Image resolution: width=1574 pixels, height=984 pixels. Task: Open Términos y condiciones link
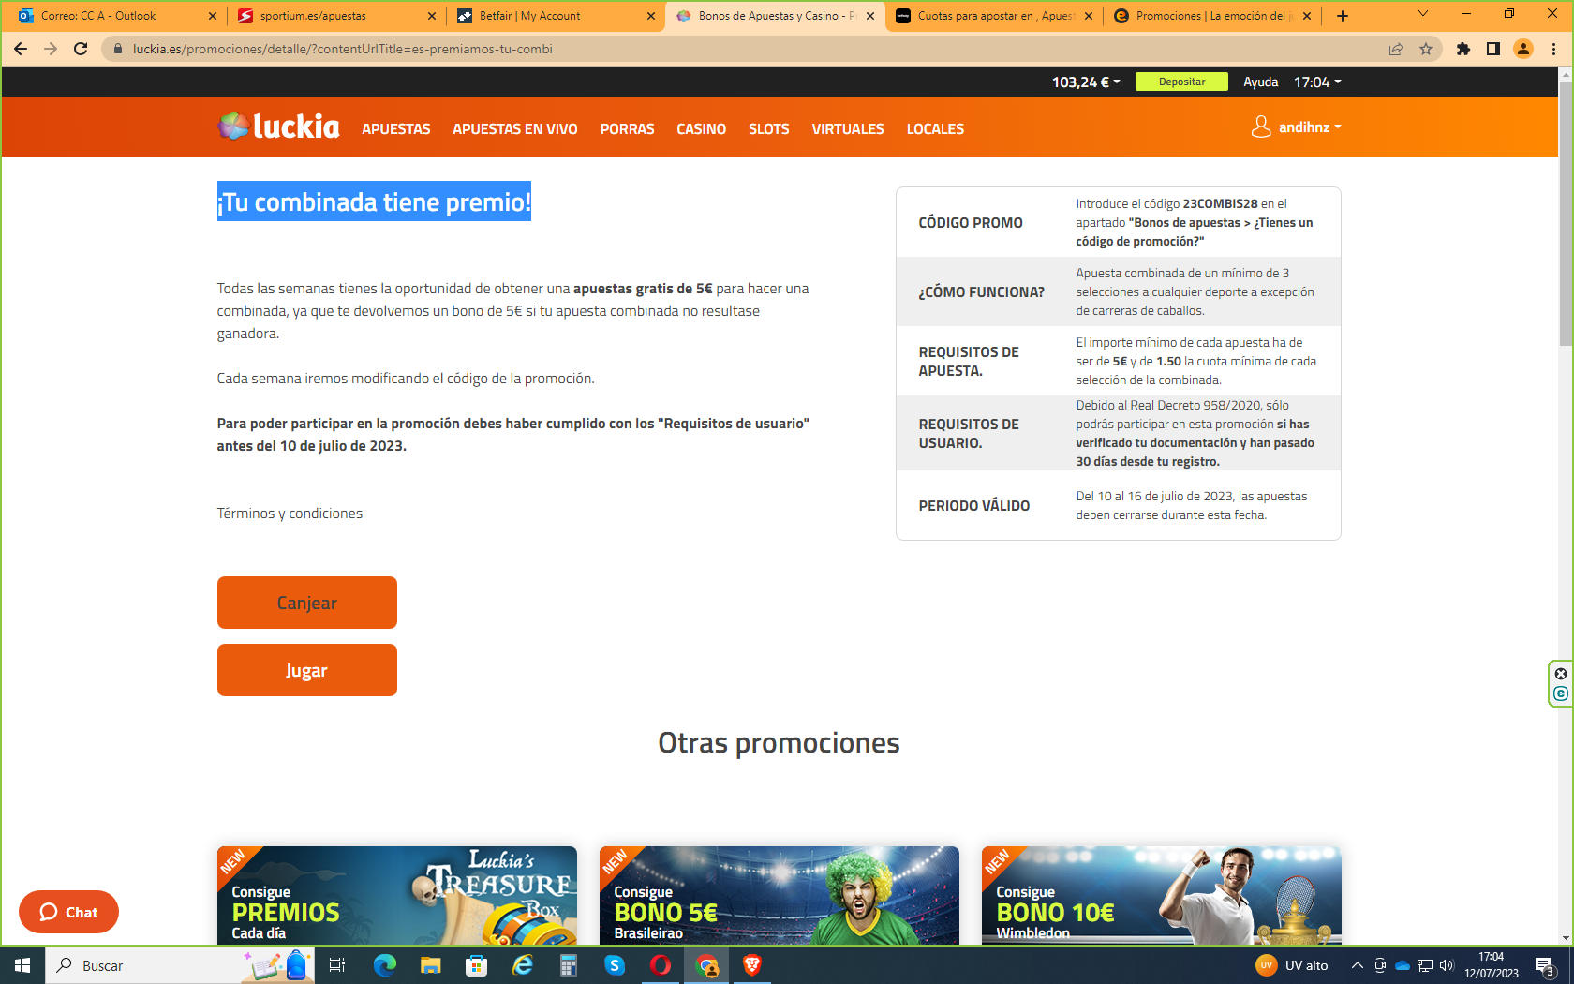(290, 514)
